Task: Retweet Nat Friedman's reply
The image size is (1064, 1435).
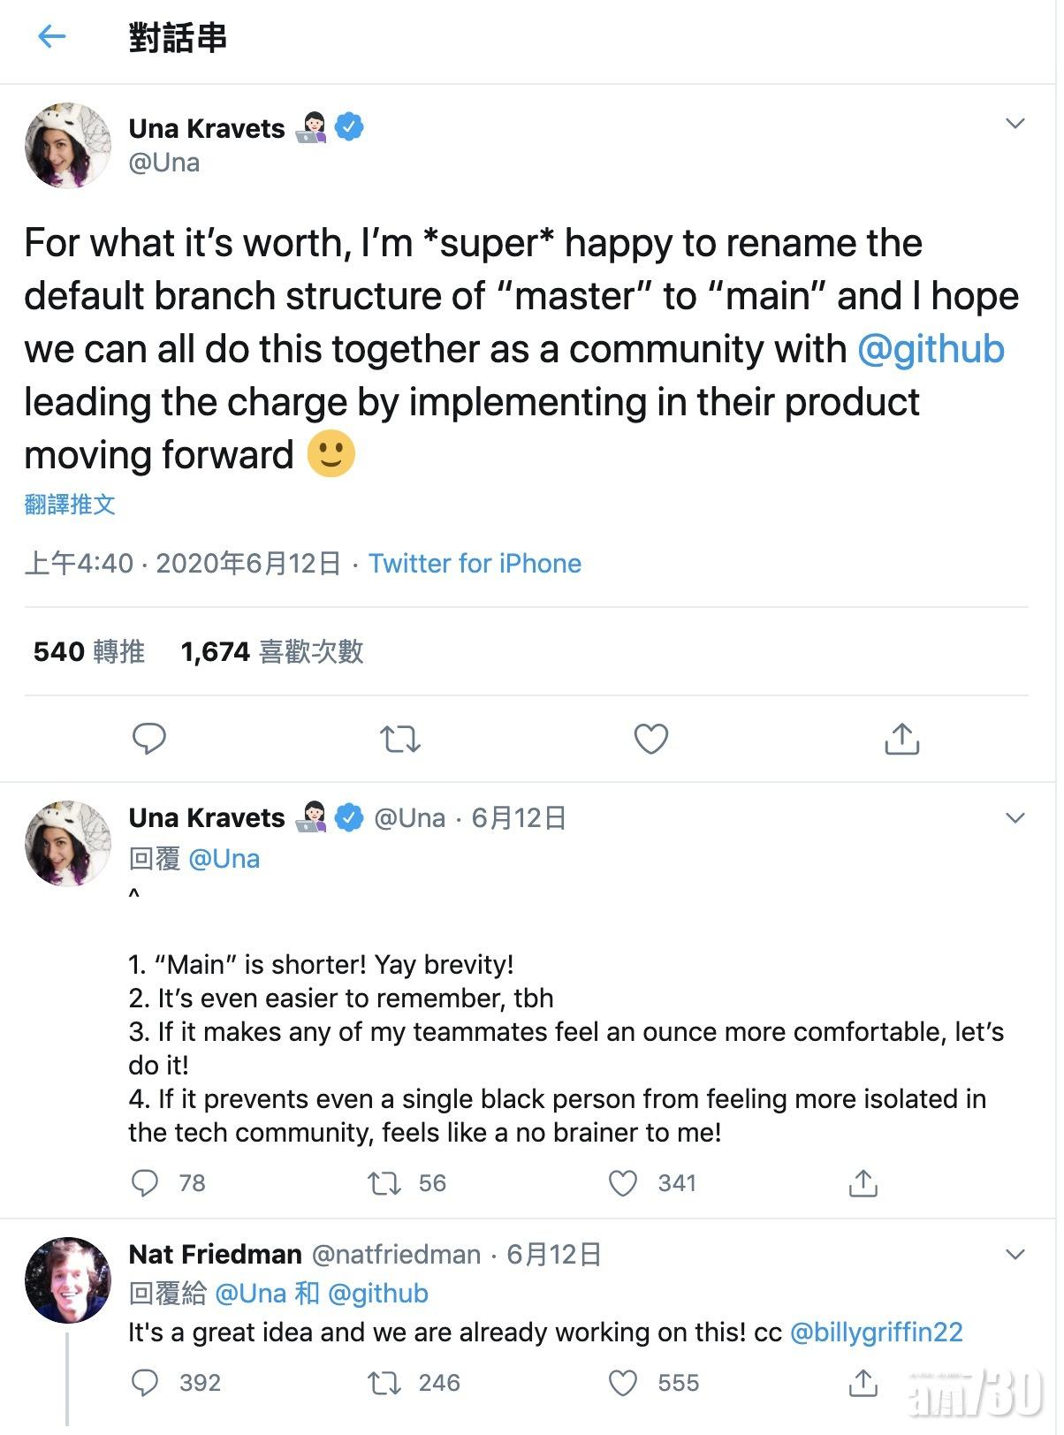Action: (385, 1383)
